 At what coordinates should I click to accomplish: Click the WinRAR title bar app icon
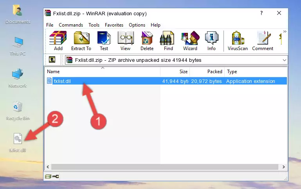48,13
